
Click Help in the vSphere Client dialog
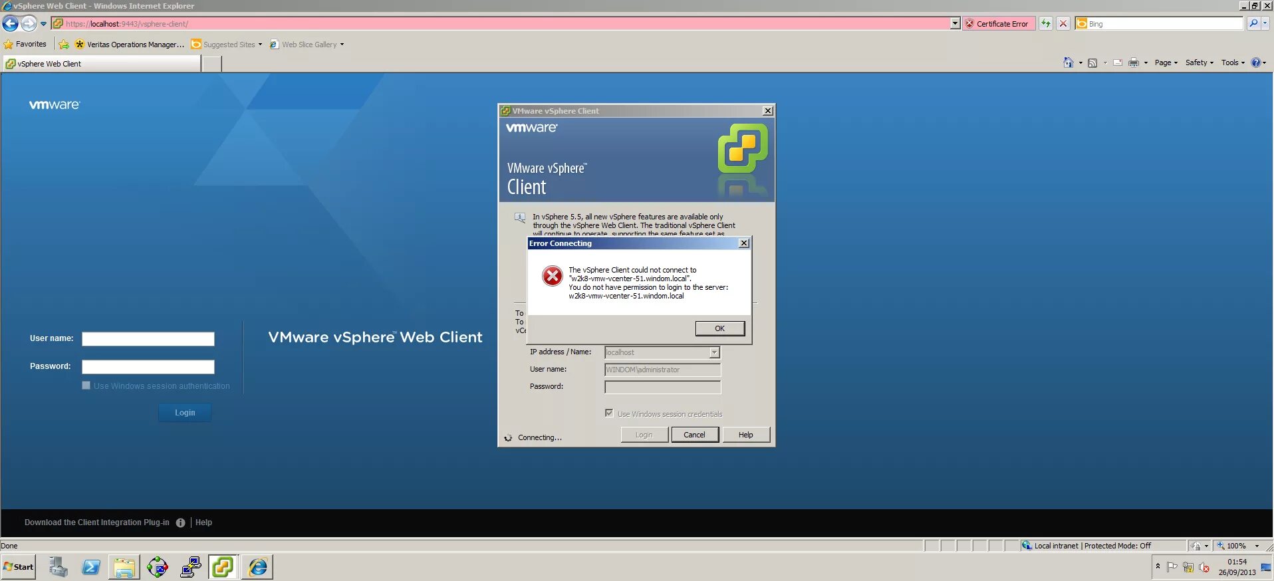point(746,435)
